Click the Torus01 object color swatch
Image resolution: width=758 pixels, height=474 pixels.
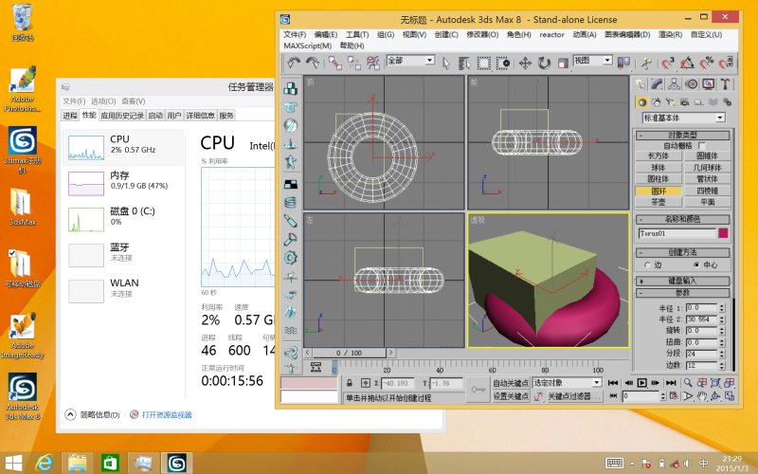tap(723, 232)
